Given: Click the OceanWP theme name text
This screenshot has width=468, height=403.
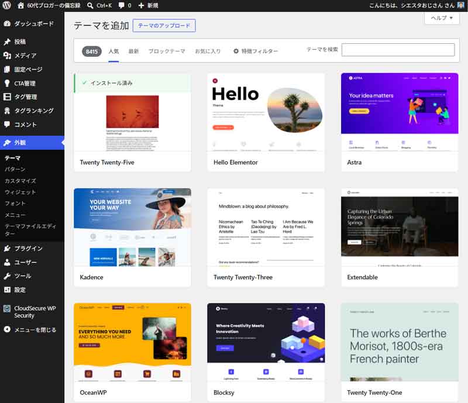Looking at the screenshot, I should [93, 392].
